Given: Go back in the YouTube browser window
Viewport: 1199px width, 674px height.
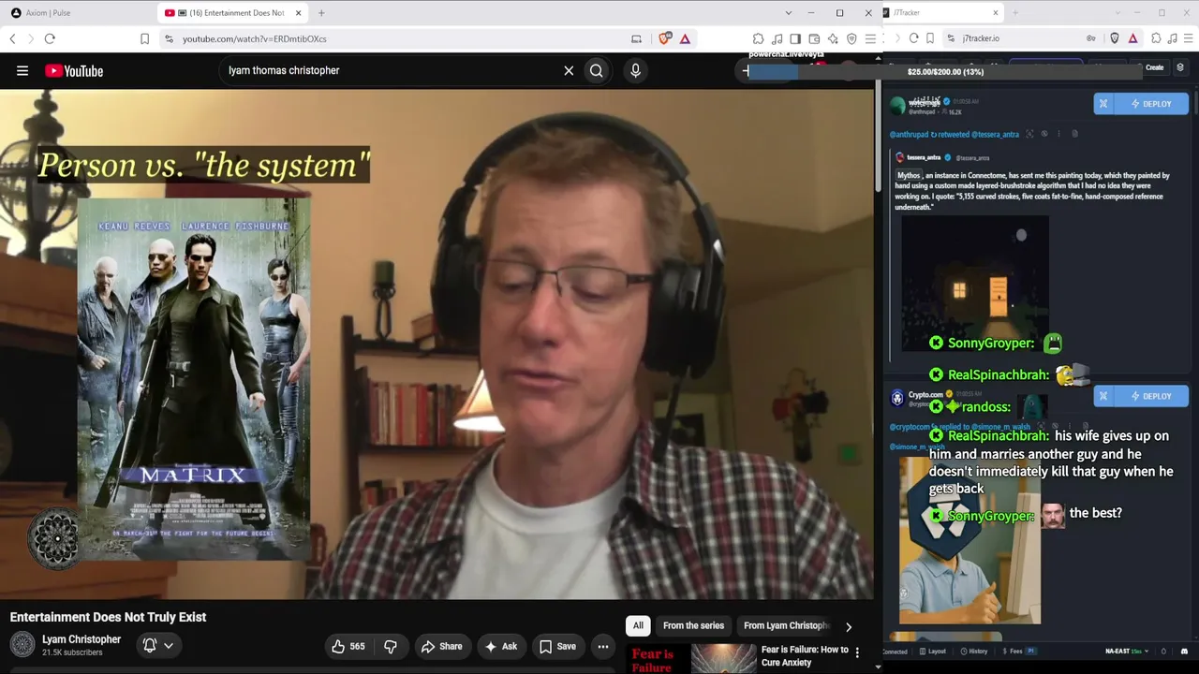Looking at the screenshot, I should pos(12,38).
